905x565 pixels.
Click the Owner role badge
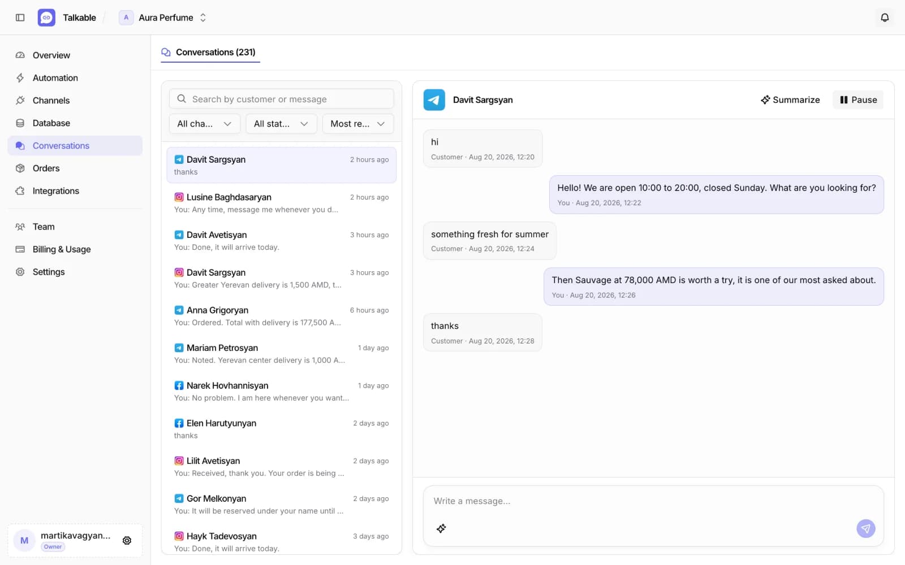pos(53,547)
